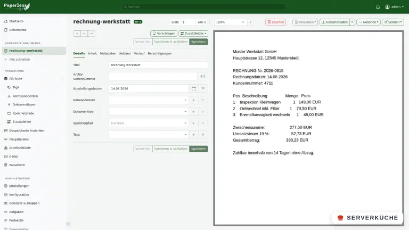The image size is (409, 230).
Task: Add new Korrespondent with plus
Action: 193,100
